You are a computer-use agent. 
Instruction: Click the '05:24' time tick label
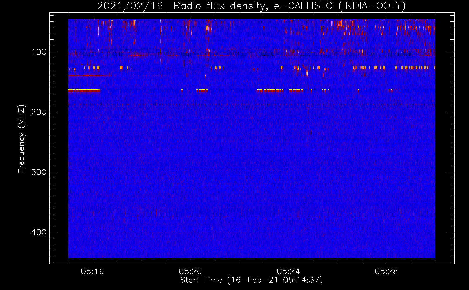[288, 272]
